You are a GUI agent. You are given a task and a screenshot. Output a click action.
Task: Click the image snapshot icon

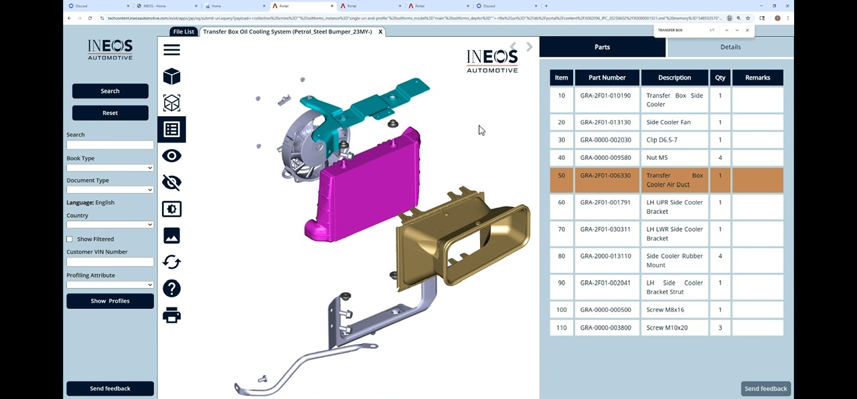tap(171, 235)
